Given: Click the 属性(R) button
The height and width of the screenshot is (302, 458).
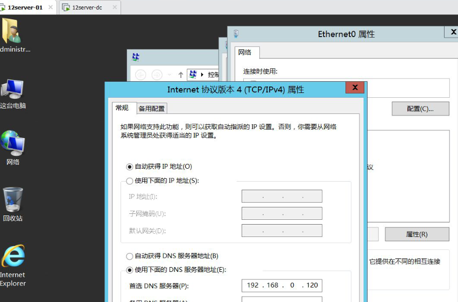Looking at the screenshot, I should (x=417, y=234).
